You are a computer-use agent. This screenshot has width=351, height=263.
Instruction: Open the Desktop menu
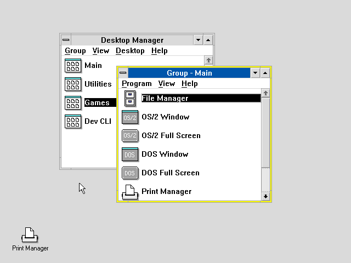coord(130,51)
